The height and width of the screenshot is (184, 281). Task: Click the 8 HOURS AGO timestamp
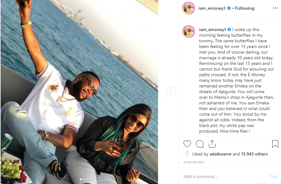tap(194, 162)
